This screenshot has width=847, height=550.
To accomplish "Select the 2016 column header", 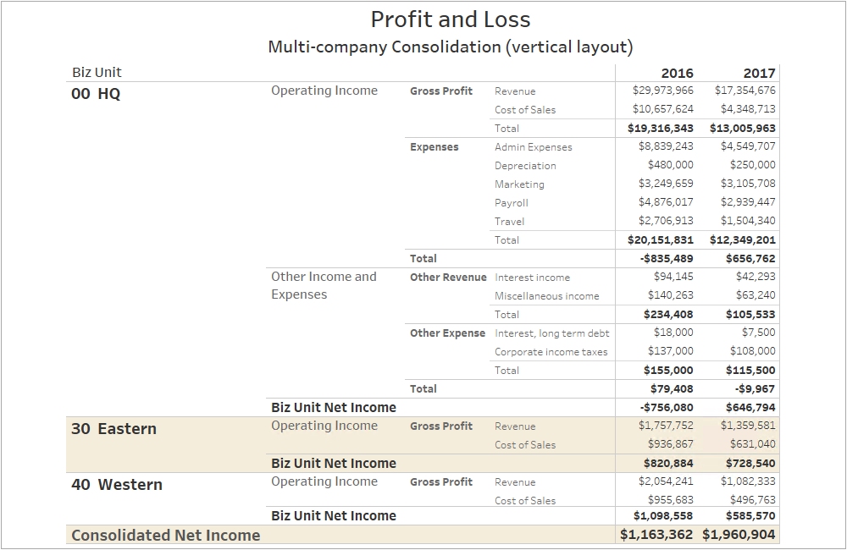I will click(x=677, y=74).
